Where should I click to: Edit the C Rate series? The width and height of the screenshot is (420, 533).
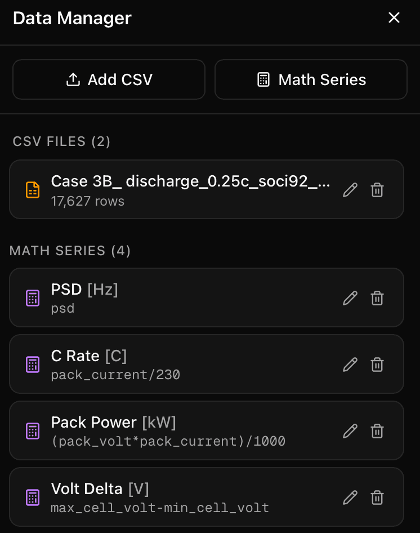350,365
